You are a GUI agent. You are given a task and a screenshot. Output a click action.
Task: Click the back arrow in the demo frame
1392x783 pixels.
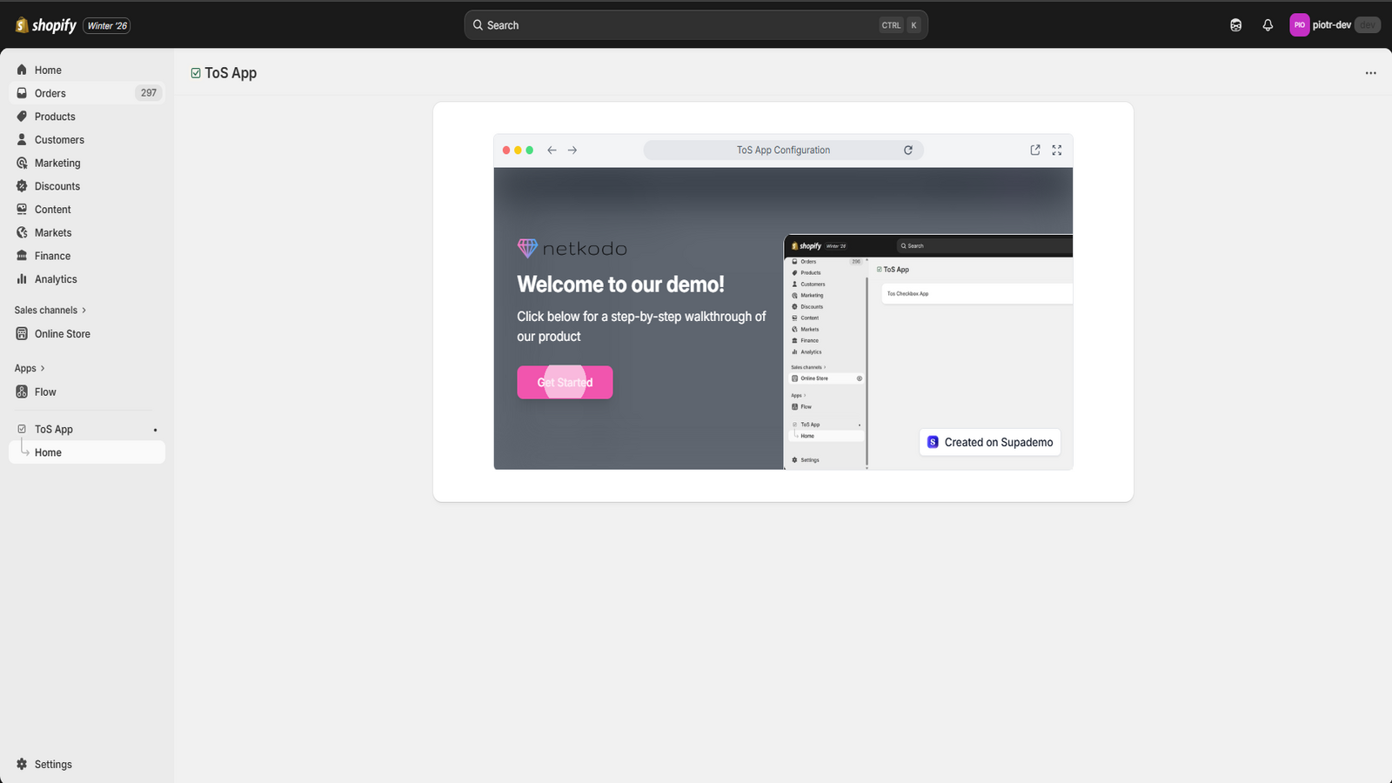click(552, 151)
